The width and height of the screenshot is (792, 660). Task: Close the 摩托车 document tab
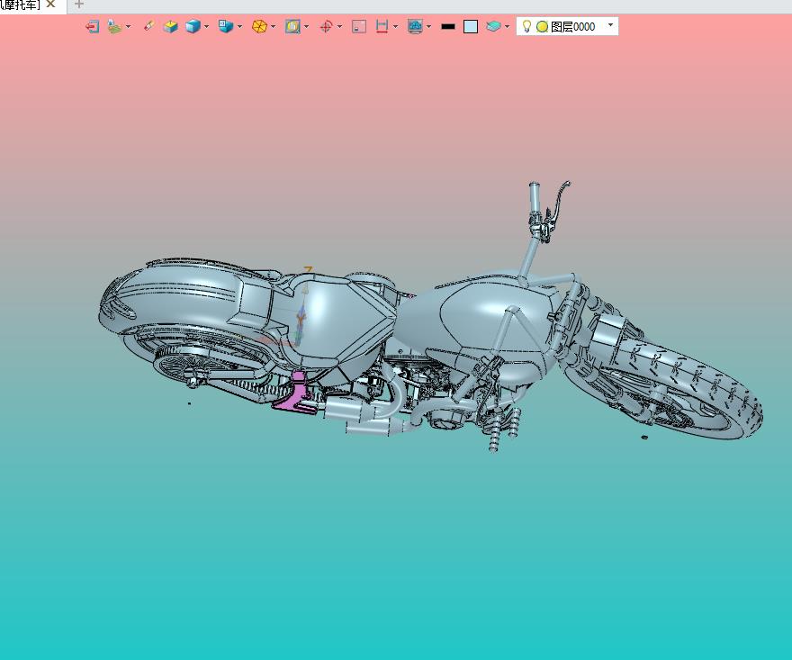click(x=50, y=4)
